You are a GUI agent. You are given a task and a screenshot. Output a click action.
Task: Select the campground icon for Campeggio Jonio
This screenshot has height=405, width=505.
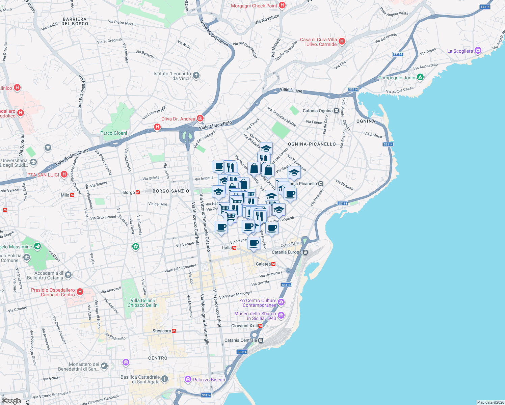(420, 77)
